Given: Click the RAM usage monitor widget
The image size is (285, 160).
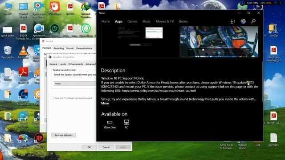Looking at the screenshot, I should [252, 3].
